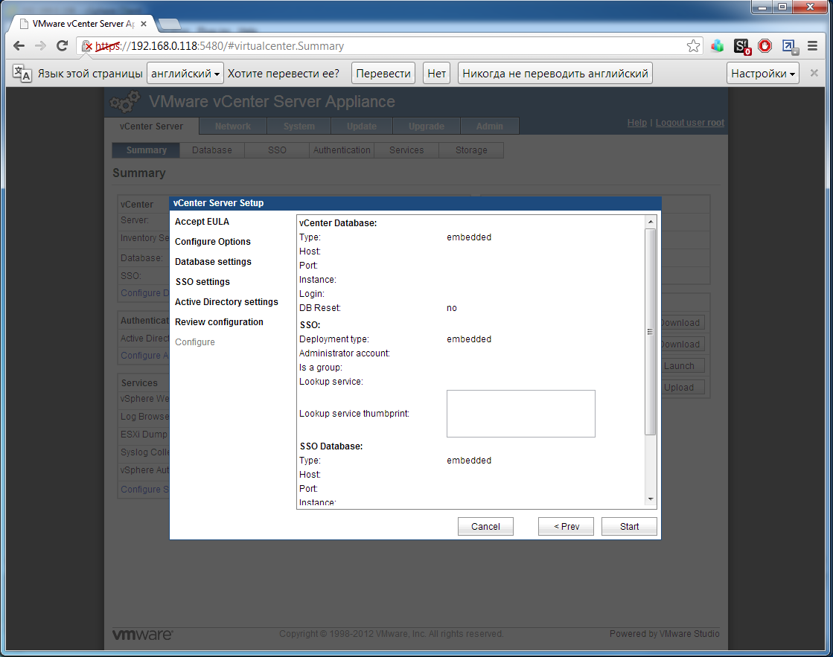Click the scroll down arrow in review panel
Viewport: 833px width, 657px height.
click(x=651, y=499)
